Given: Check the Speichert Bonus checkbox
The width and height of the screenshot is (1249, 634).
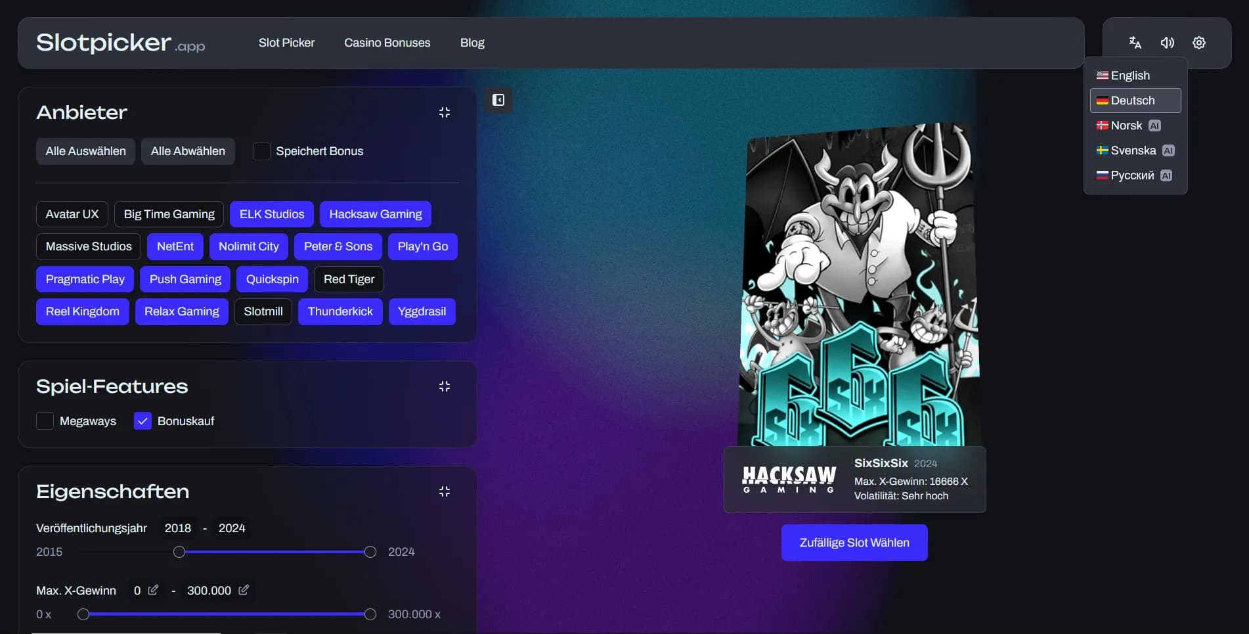Looking at the screenshot, I should [261, 150].
